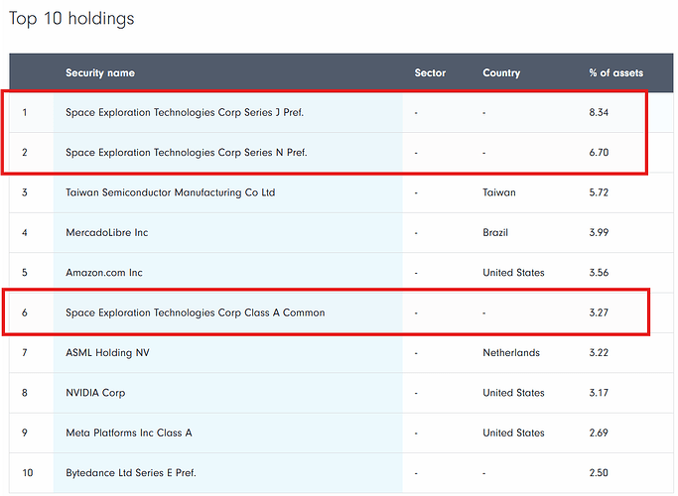Screen dimensions: 678x496
Task: Click 'Taiwan Semiconductor Manufacturing Co Ltd'
Action: 171,192
